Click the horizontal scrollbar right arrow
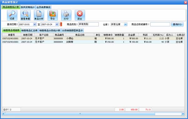The height and width of the screenshot is (119, 188). [183, 114]
